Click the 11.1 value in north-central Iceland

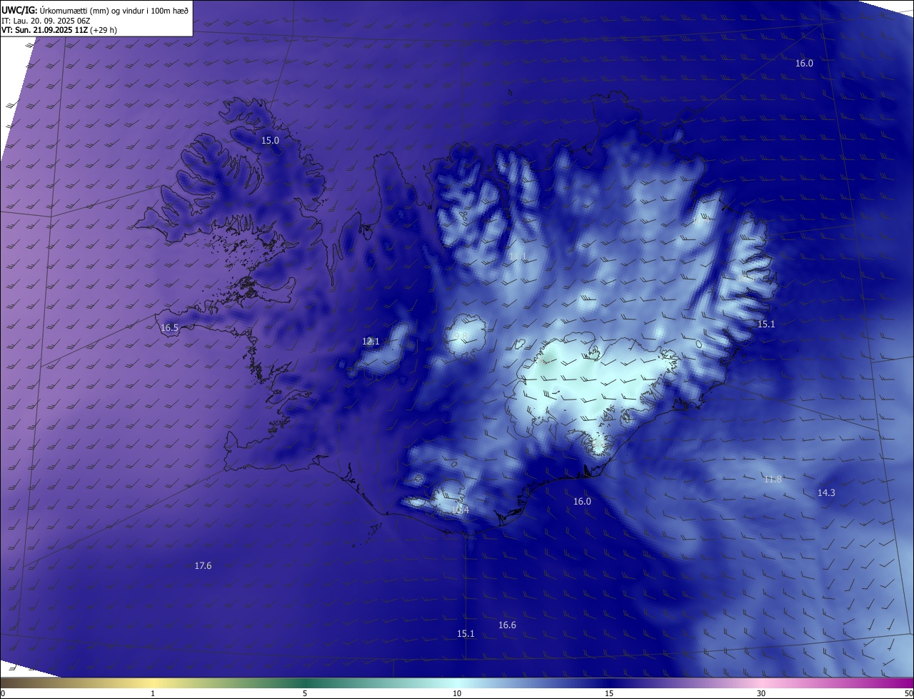click(x=517, y=256)
